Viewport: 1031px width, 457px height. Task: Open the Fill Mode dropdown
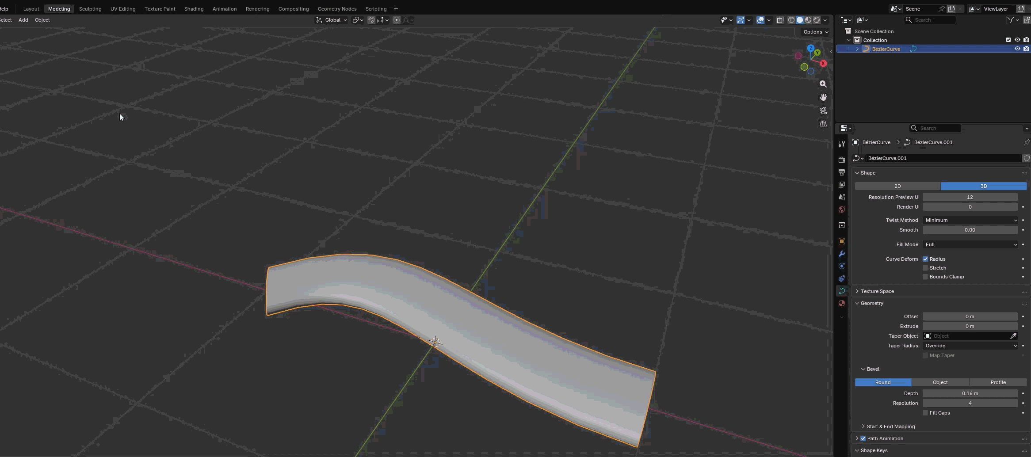click(x=970, y=244)
